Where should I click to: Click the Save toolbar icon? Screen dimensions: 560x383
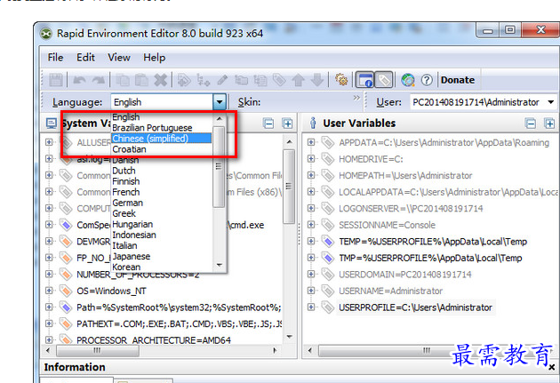click(x=56, y=80)
